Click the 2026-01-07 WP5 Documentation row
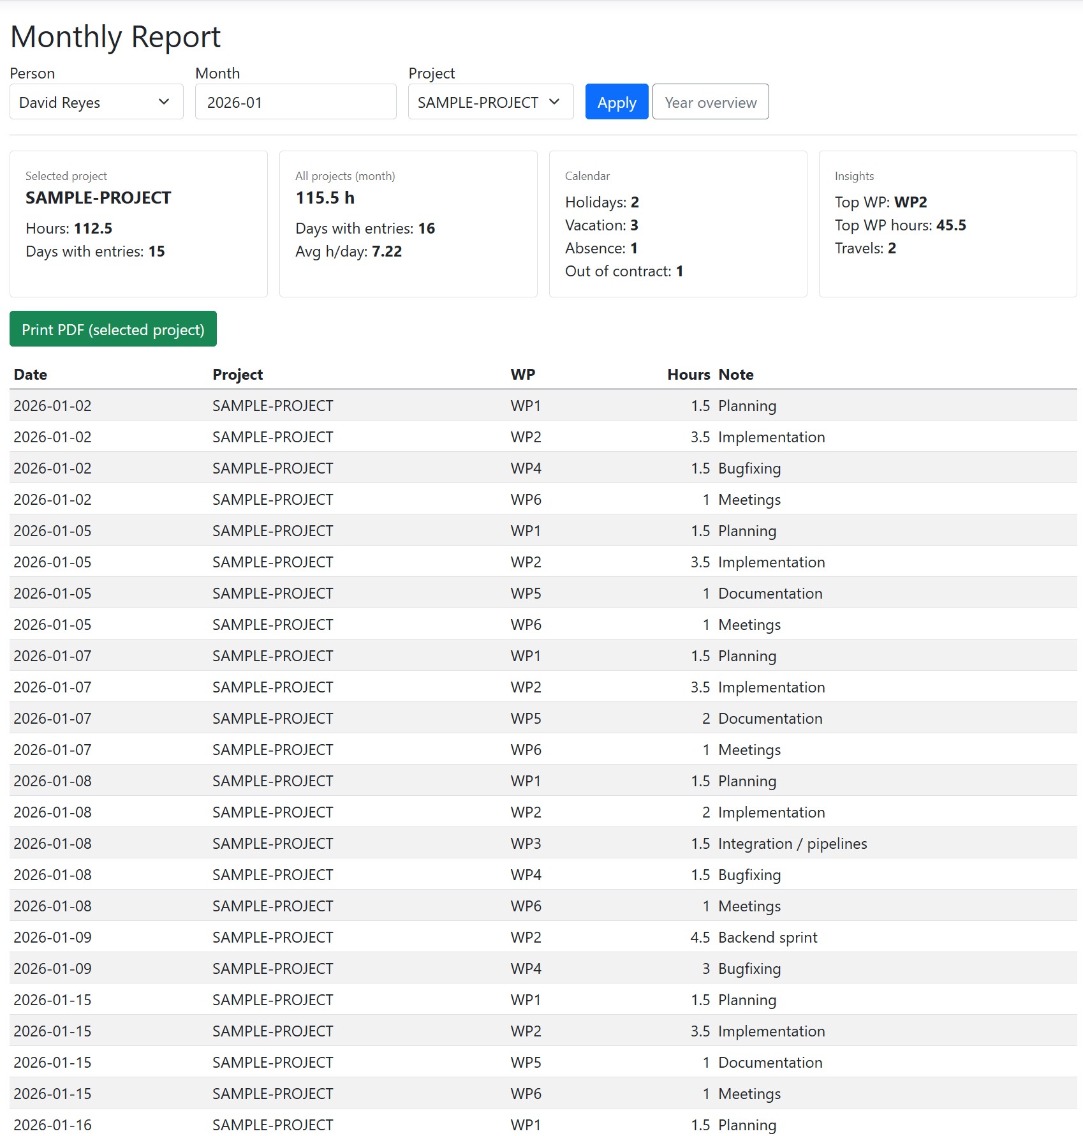Viewport: 1083px width, 1136px height. click(x=542, y=718)
